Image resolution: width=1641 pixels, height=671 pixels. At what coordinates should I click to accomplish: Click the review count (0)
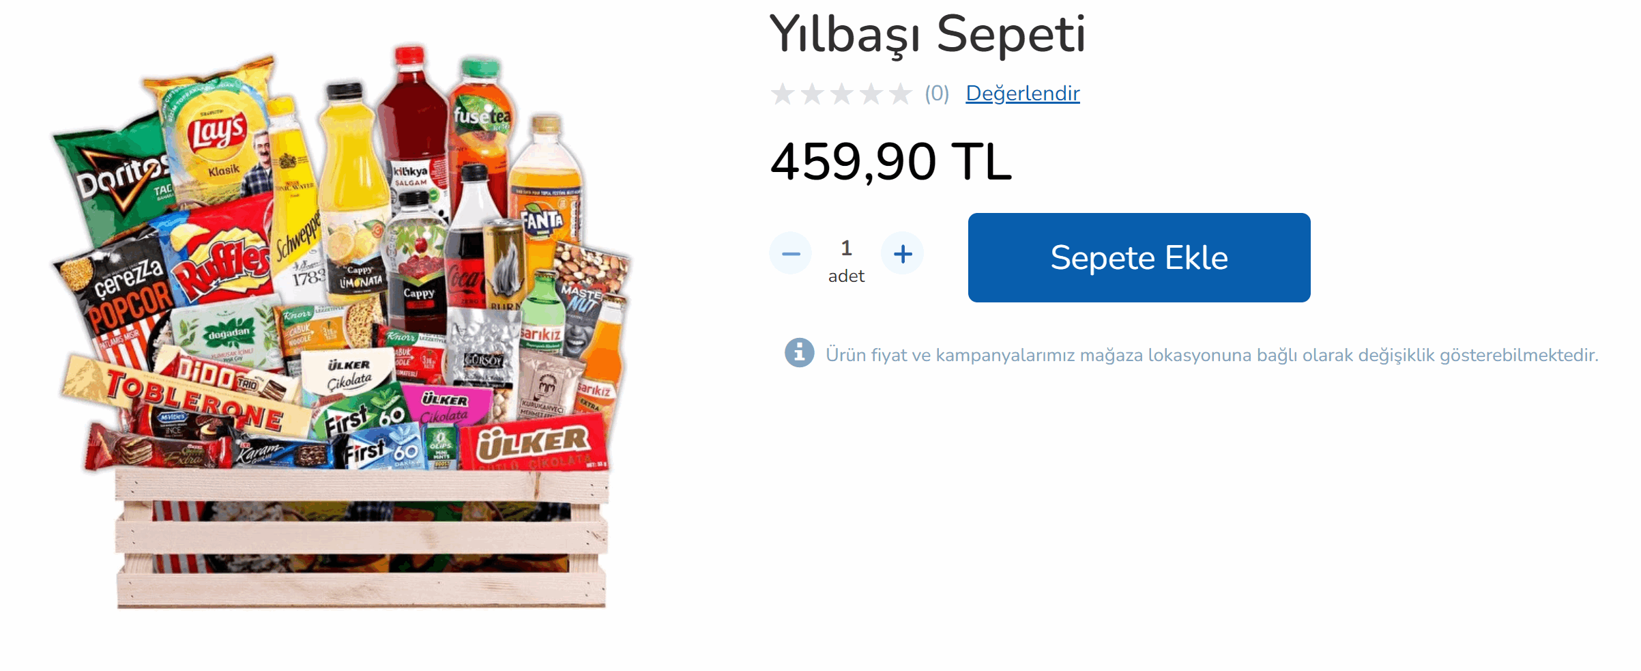(937, 94)
